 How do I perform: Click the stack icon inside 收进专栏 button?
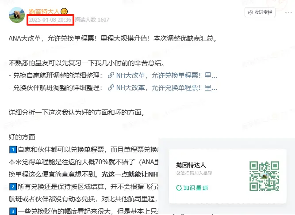[250, 12]
